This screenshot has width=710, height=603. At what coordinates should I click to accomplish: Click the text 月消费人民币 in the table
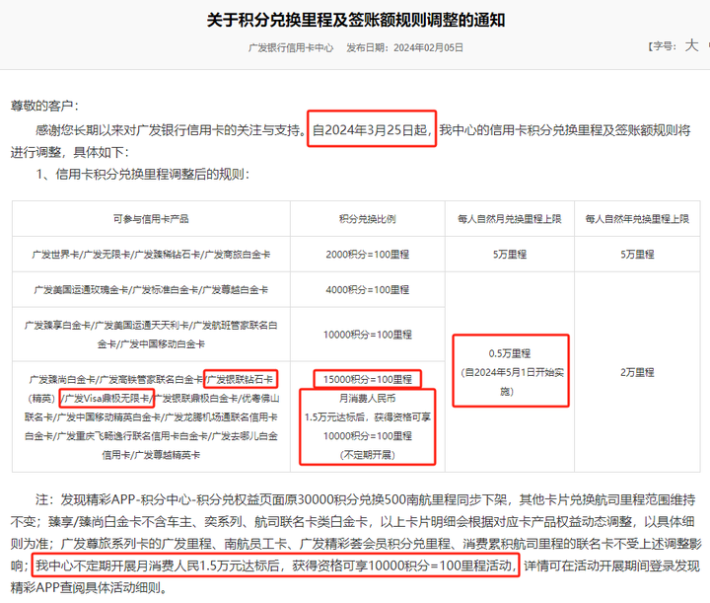pyautogui.click(x=367, y=399)
